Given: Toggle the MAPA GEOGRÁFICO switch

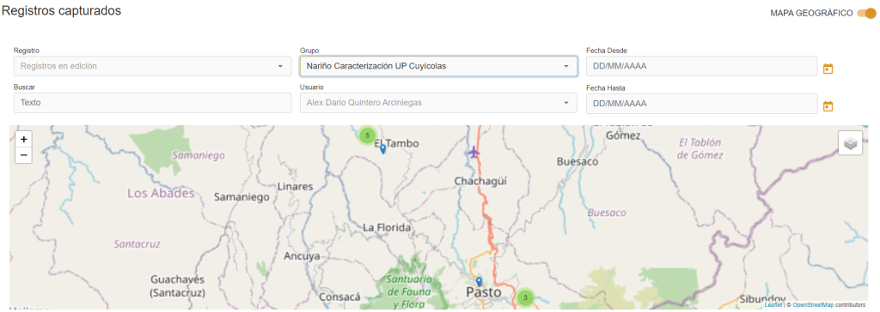Looking at the screenshot, I should (866, 13).
